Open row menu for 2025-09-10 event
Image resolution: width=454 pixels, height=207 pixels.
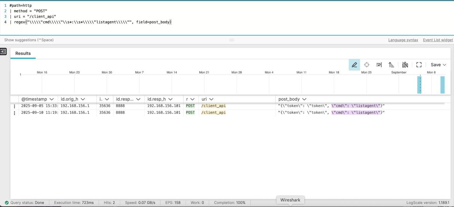[x=14, y=113]
